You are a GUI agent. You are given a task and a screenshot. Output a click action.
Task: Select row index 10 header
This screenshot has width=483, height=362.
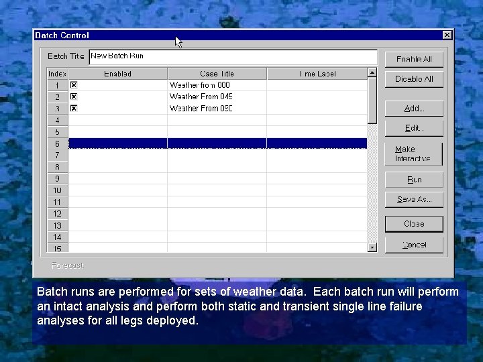click(57, 190)
